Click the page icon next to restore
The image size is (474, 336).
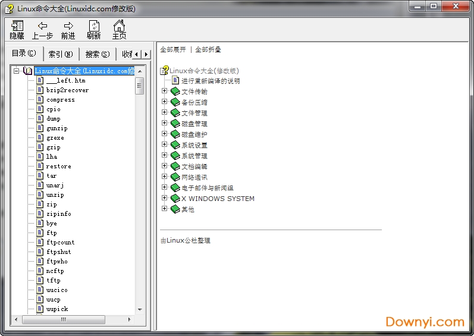[40, 166]
